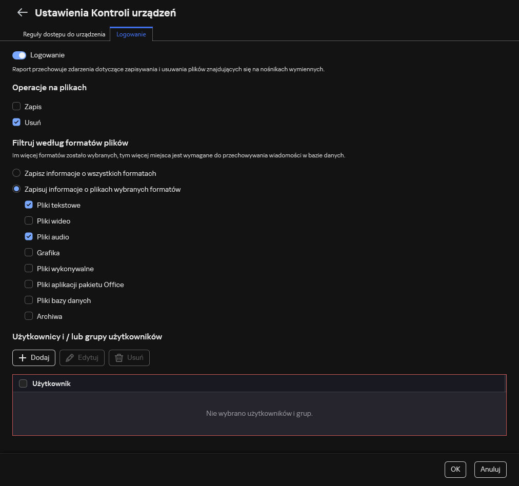
Task: Check the Grafika checkbox
Action: point(29,253)
